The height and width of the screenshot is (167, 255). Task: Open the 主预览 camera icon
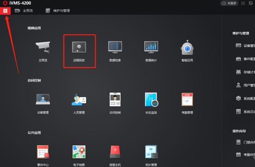click(x=43, y=47)
